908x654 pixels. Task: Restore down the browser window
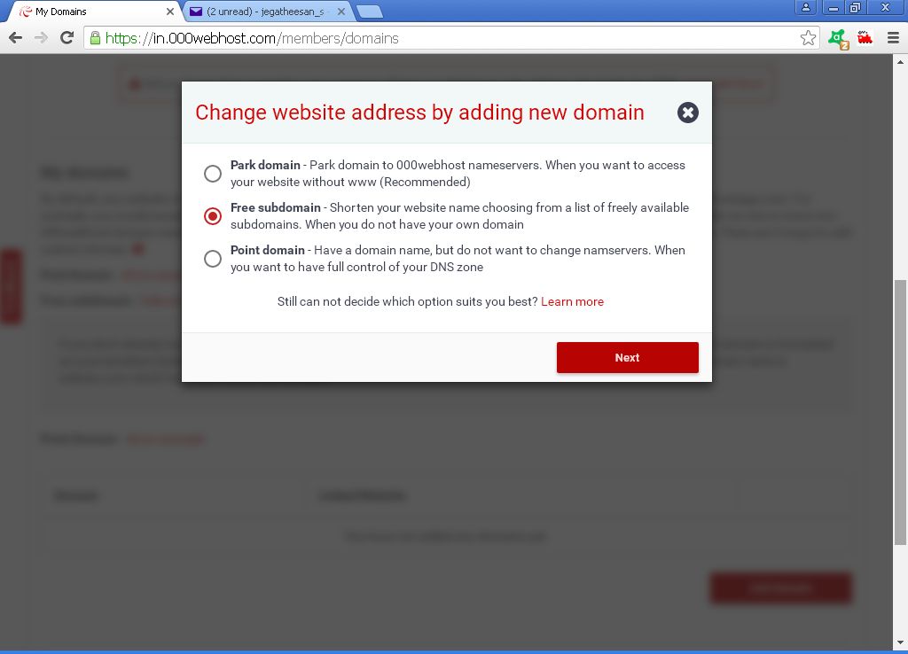pos(855,7)
